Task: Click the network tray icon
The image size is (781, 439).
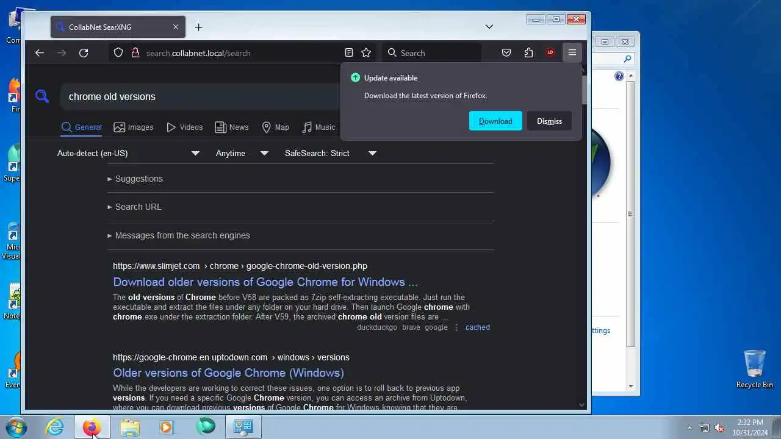Action: [705, 428]
